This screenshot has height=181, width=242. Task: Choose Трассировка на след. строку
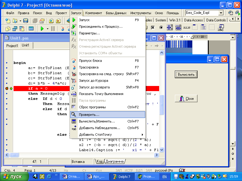point(108,74)
